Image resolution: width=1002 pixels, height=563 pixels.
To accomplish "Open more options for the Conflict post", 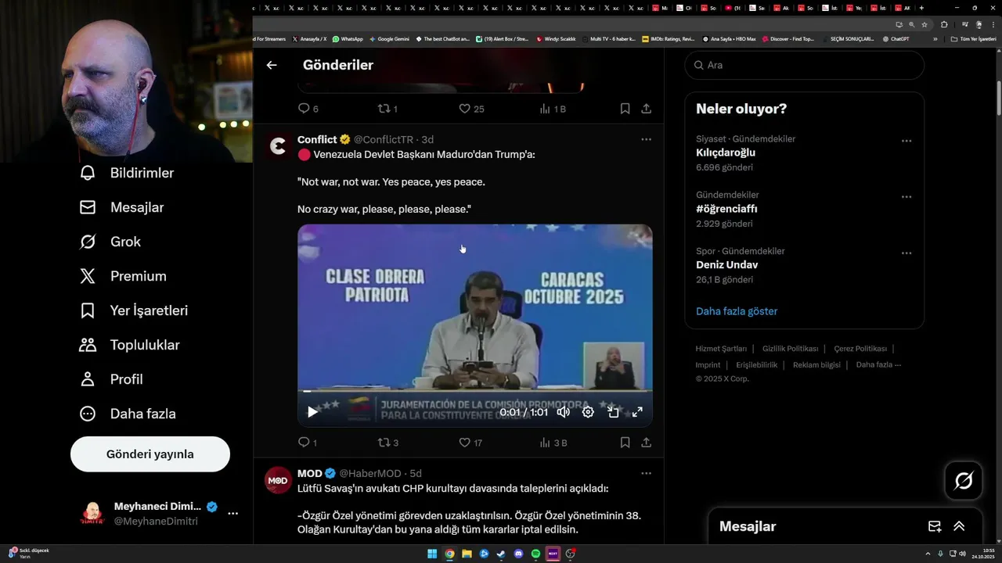I will [x=646, y=139].
